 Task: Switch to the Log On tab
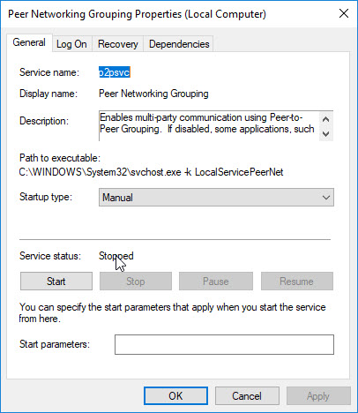[x=71, y=44]
